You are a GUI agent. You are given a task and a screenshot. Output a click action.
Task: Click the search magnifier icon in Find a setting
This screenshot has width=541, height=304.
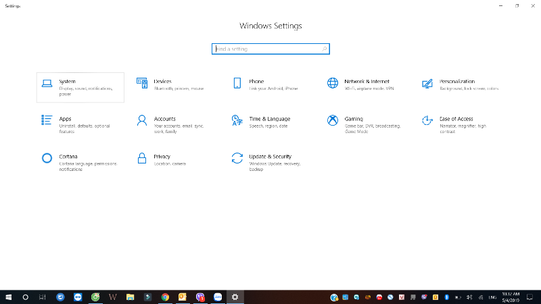[x=325, y=49]
